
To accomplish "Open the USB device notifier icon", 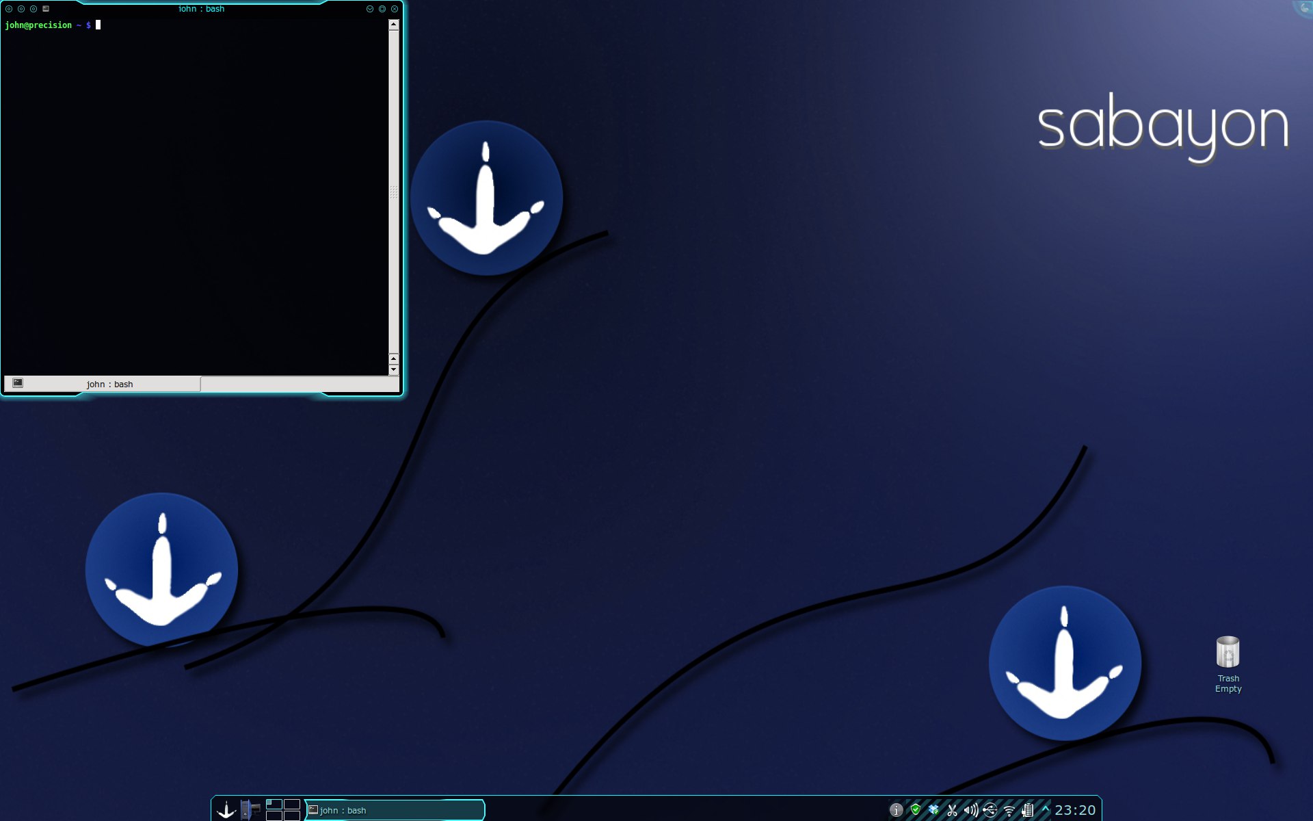I will (990, 811).
